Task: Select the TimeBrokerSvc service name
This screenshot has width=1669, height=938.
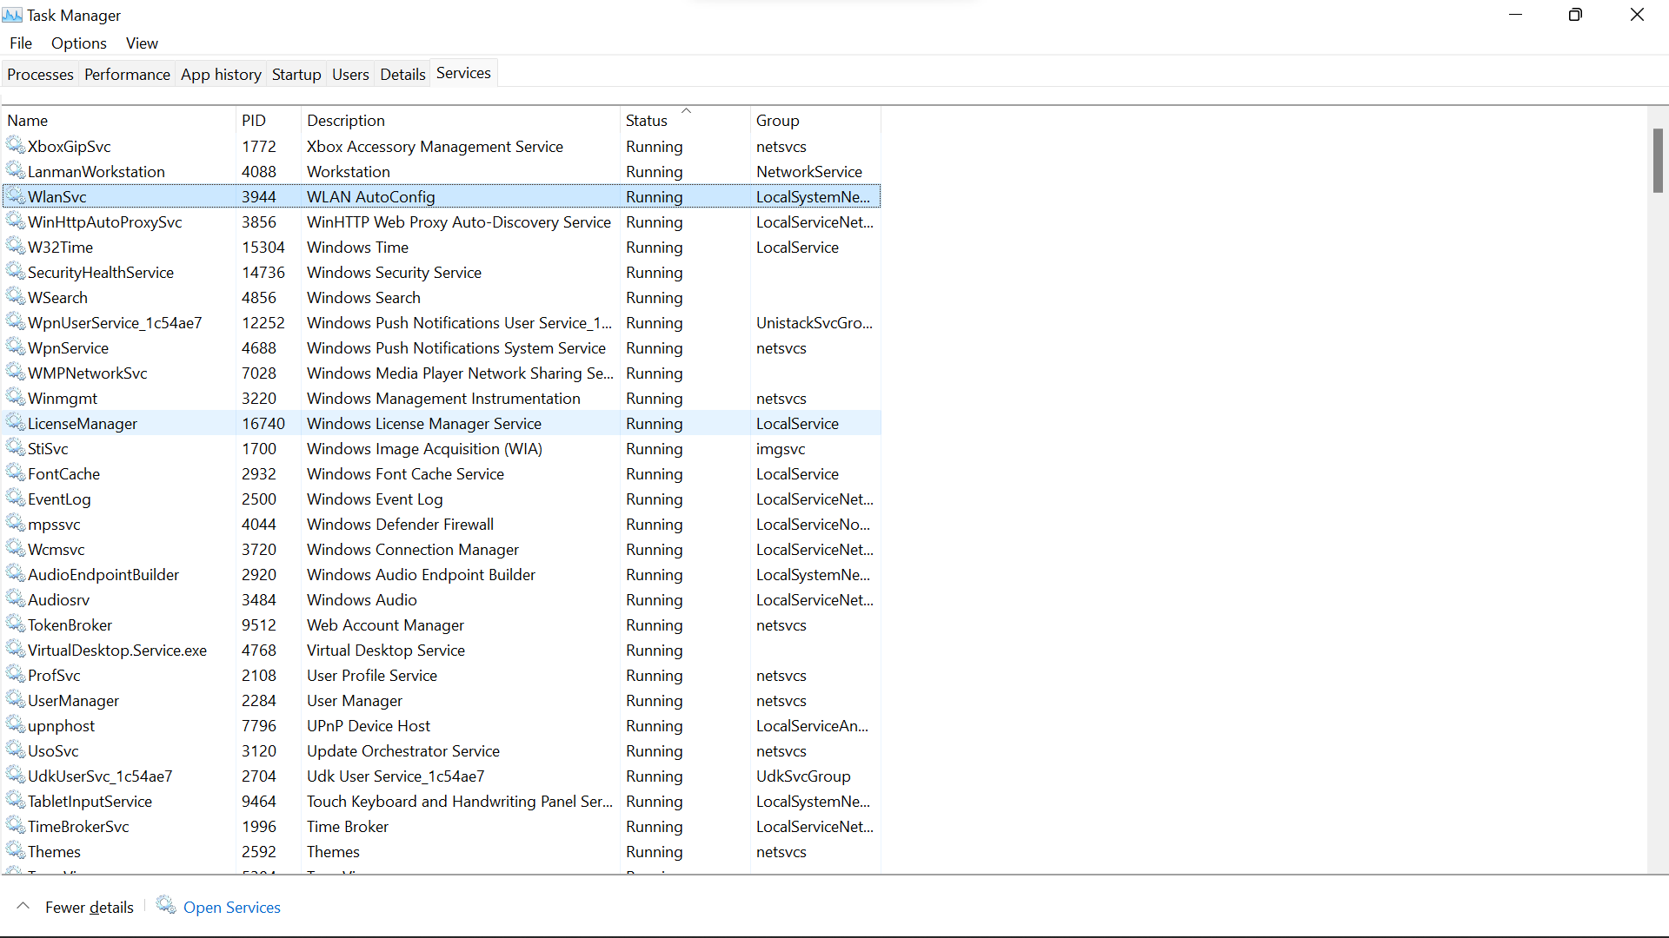Action: click(x=78, y=826)
